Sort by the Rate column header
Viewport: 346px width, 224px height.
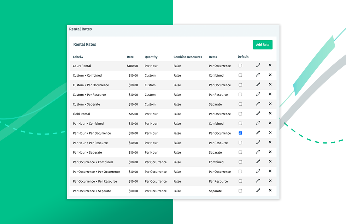click(130, 57)
